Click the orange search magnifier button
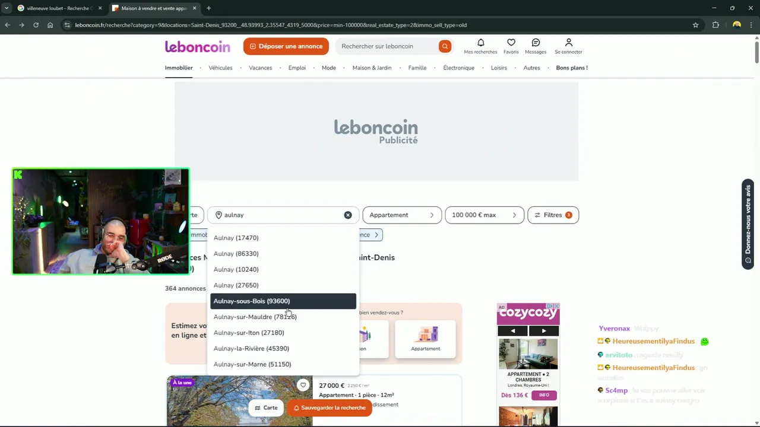The height and width of the screenshot is (427, 760). coord(445,46)
